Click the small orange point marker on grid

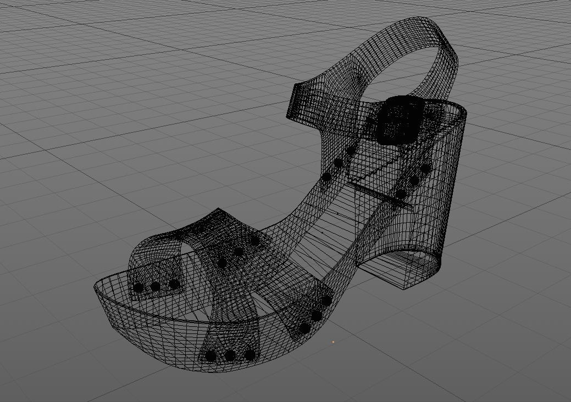[333, 342]
